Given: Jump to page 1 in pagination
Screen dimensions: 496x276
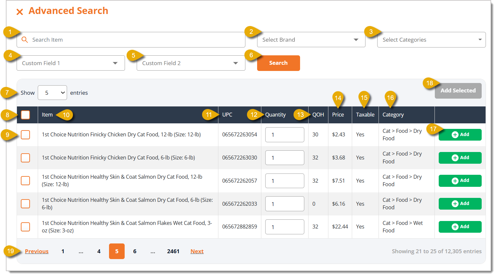Looking at the screenshot, I should tap(63, 251).
